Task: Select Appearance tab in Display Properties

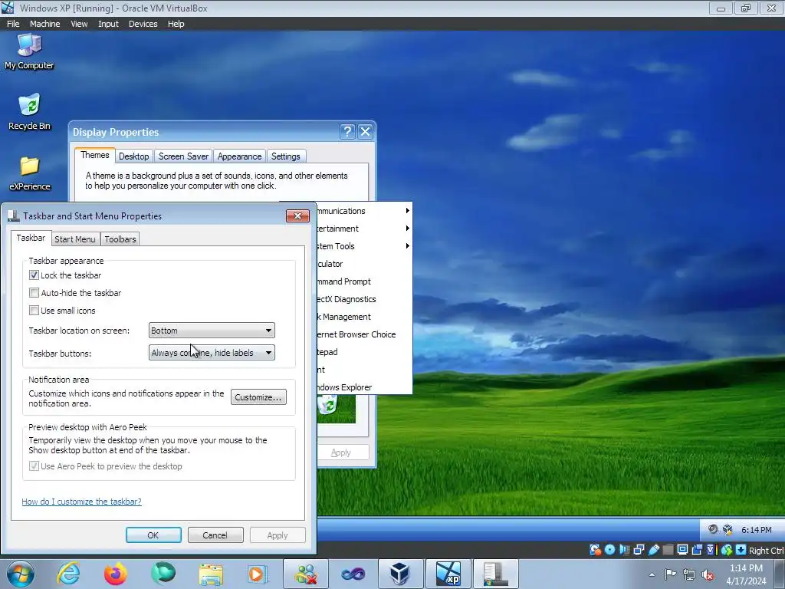Action: tap(239, 156)
